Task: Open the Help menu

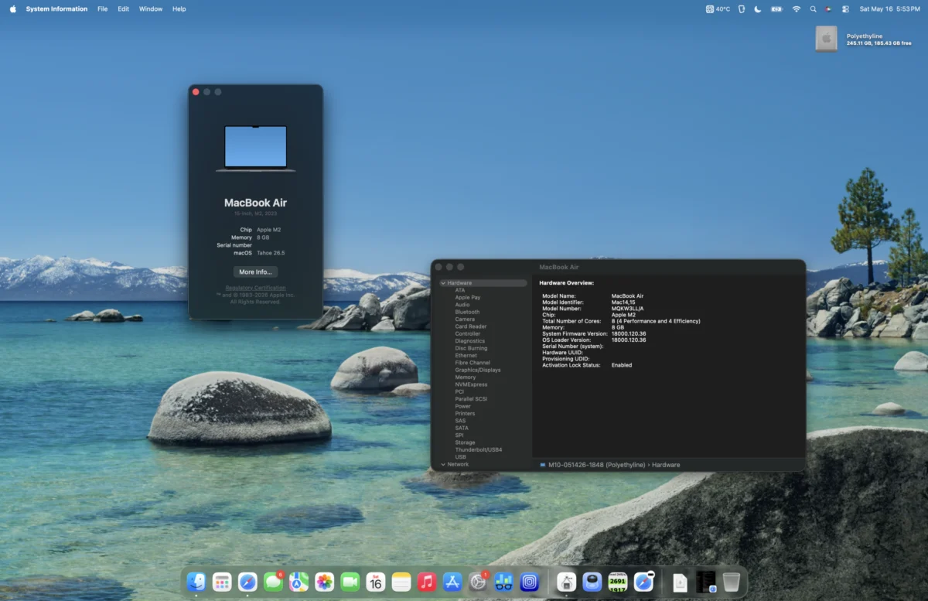Action: (x=179, y=9)
